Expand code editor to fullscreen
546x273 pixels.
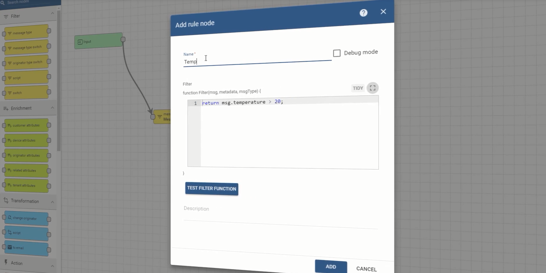pos(372,88)
